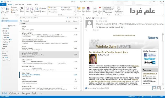Show All messages filter

[x=21, y=21]
